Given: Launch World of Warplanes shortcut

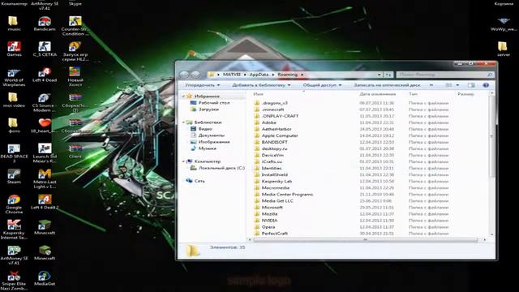Looking at the screenshot, I should pyautogui.click(x=14, y=77).
